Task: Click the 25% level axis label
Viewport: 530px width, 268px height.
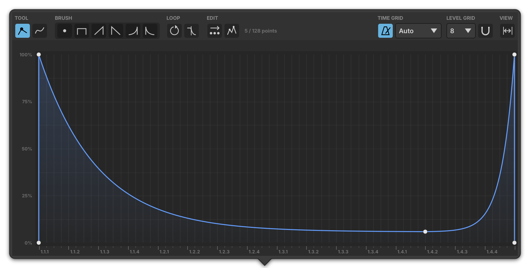Action: (x=27, y=196)
